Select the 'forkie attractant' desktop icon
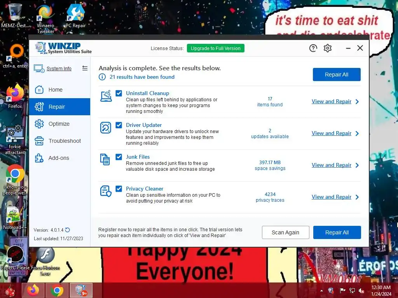398x298 pixels. 15,140
